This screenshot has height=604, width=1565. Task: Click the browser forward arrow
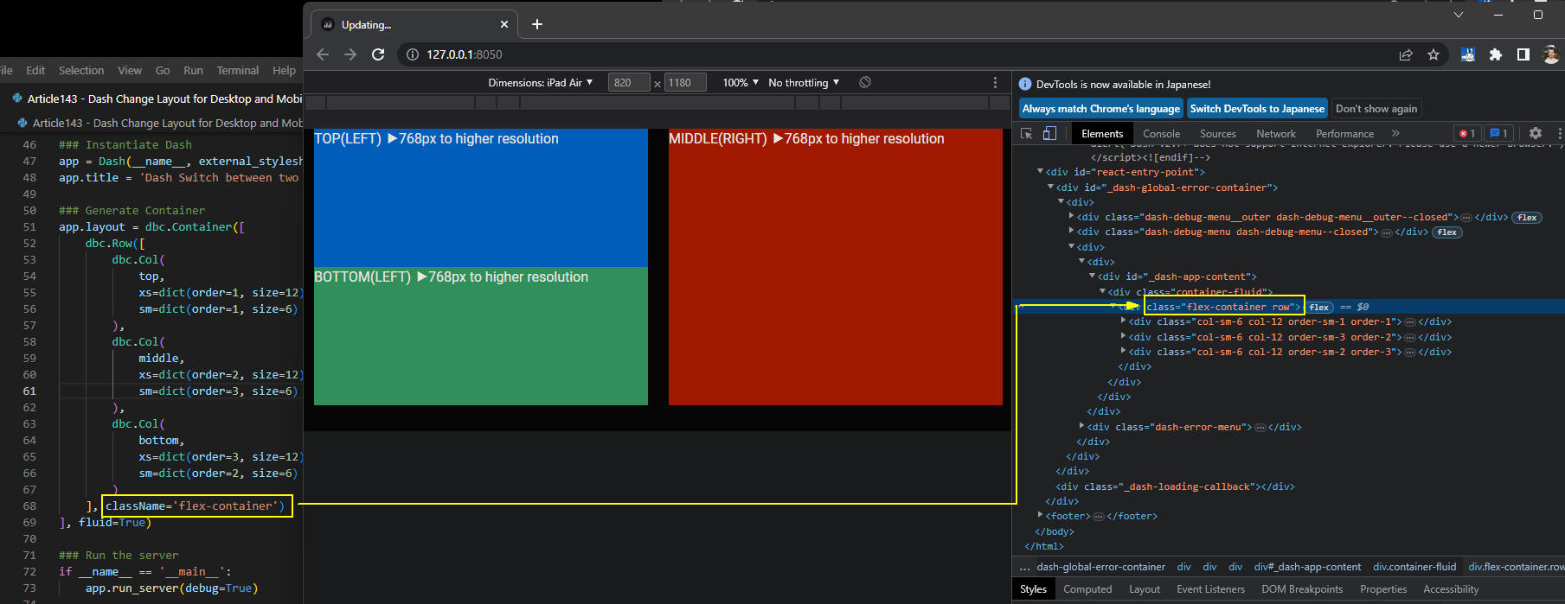click(350, 54)
